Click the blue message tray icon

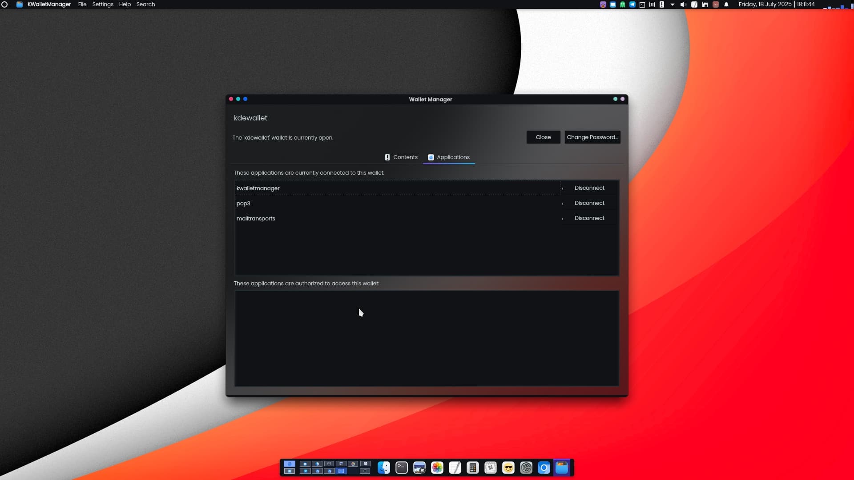(x=613, y=4)
